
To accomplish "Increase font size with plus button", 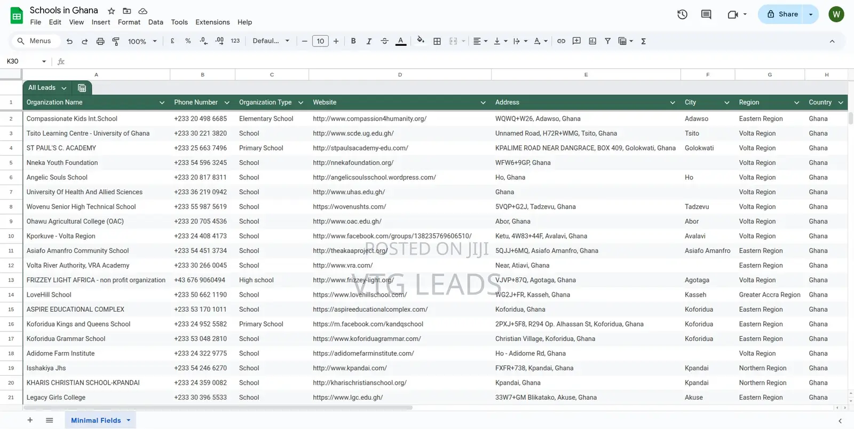I will [x=336, y=41].
